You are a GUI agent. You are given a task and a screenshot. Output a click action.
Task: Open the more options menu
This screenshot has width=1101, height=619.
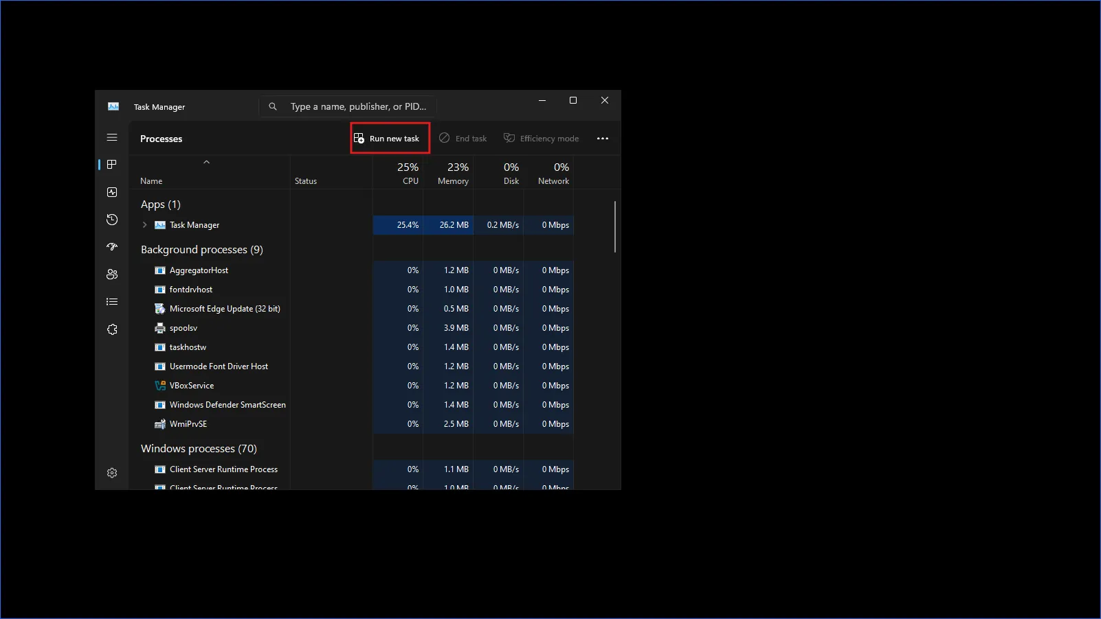coord(603,138)
